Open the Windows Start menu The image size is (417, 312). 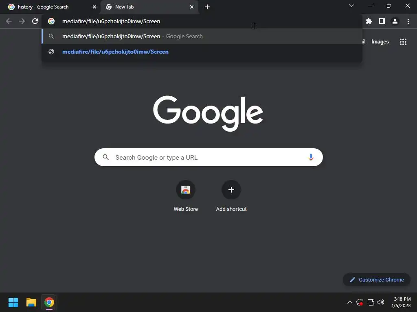tap(13, 302)
